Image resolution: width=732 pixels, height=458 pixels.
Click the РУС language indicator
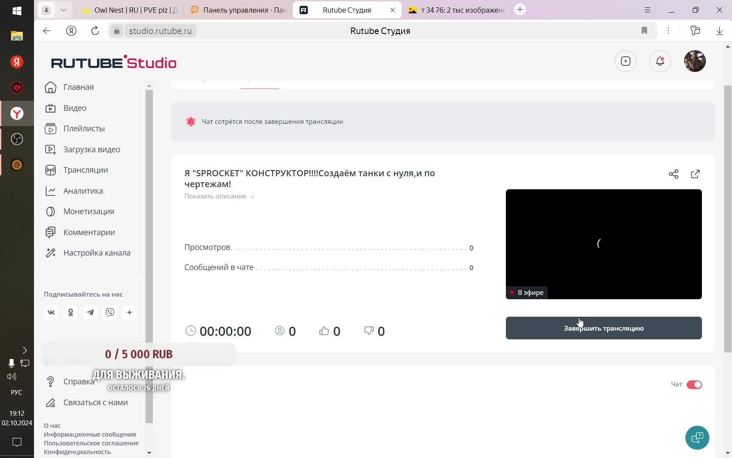(17, 392)
